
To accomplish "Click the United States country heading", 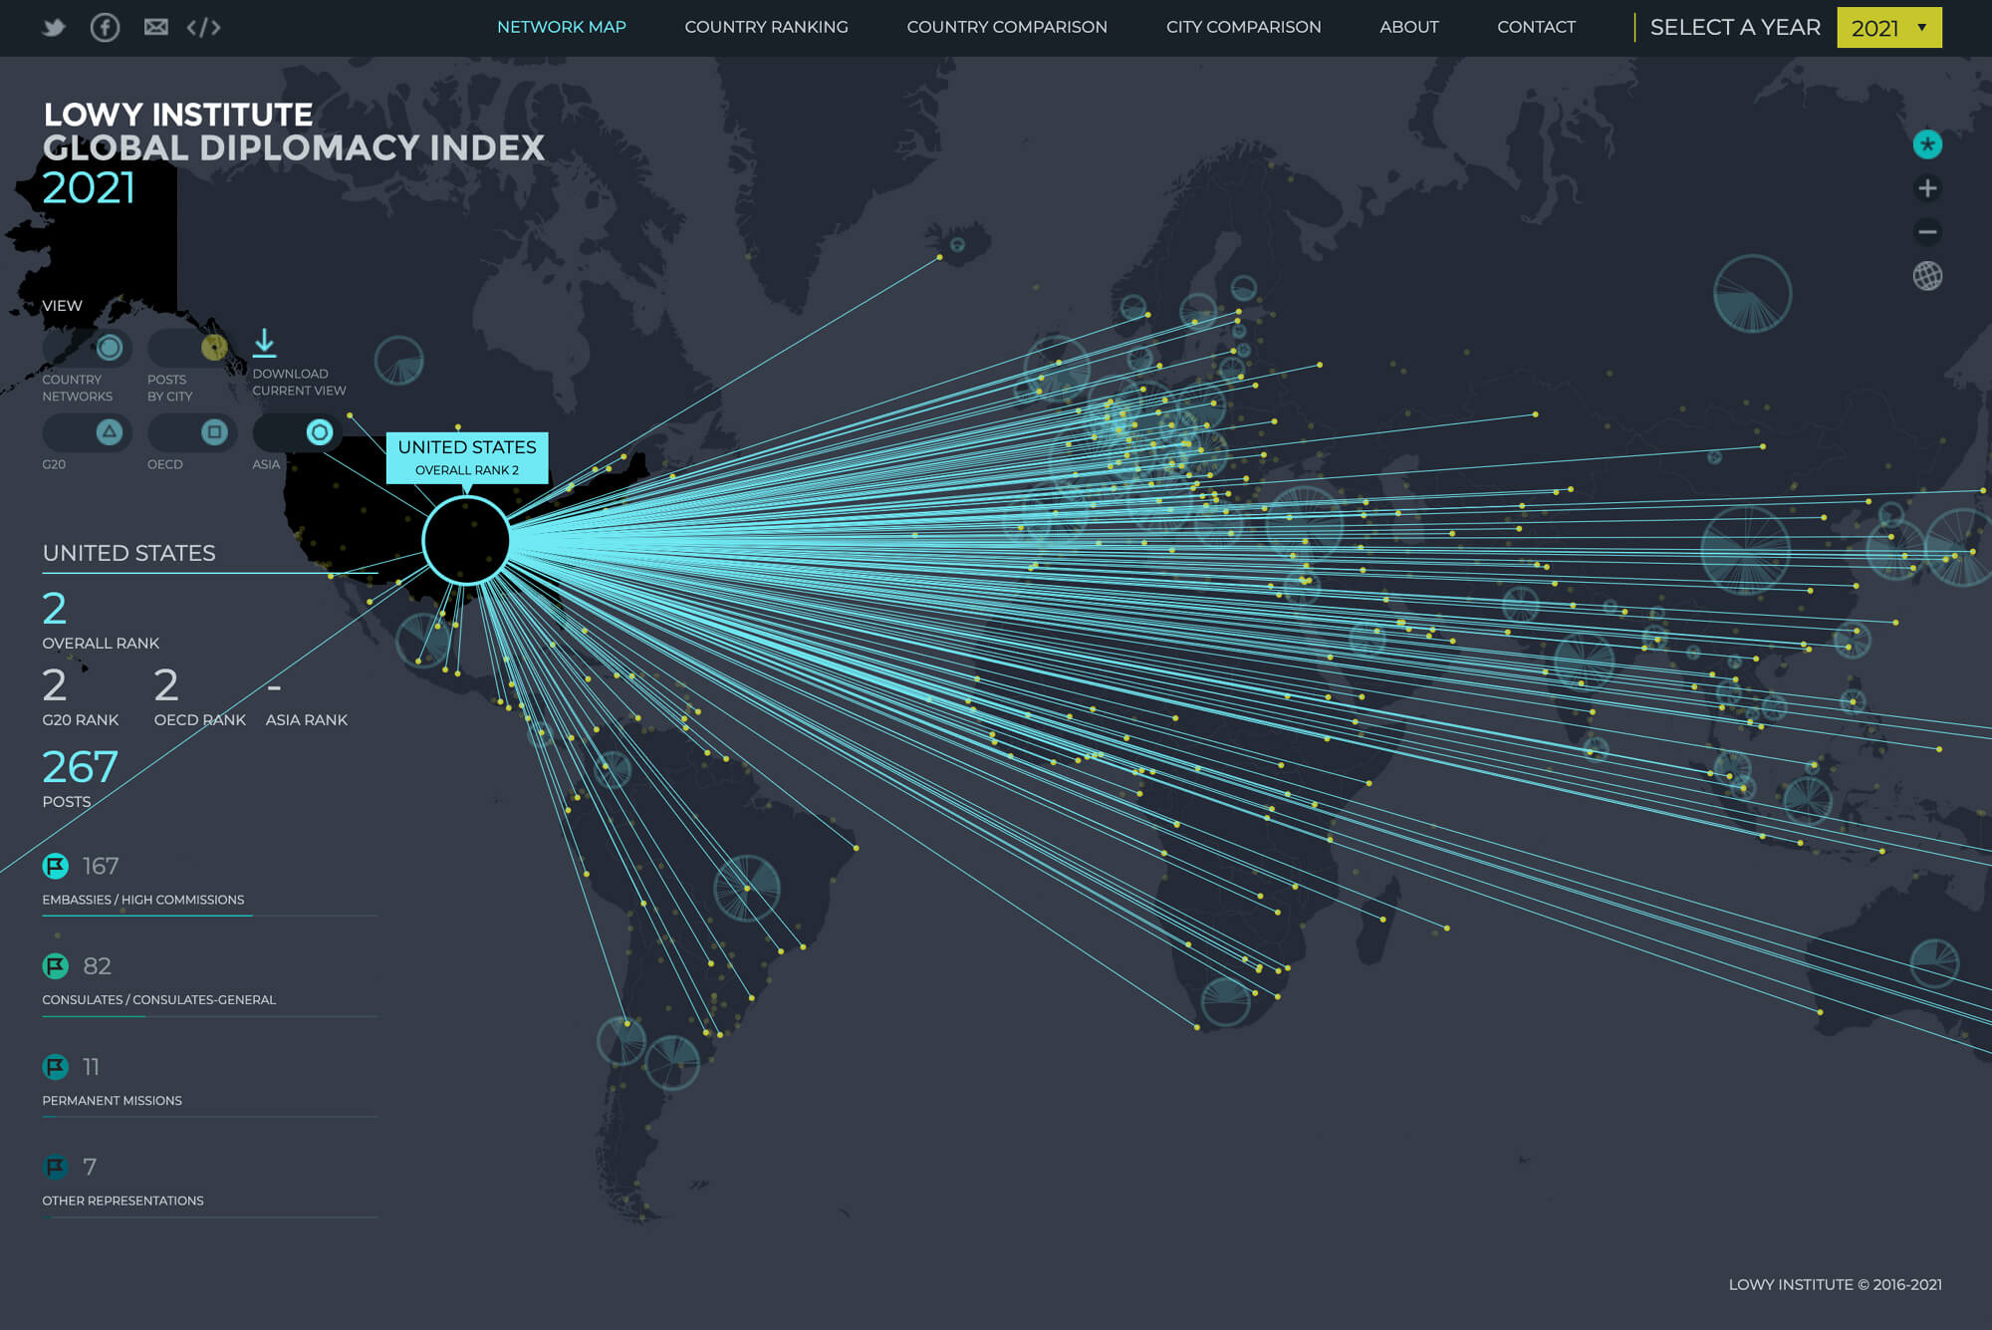I will click(x=128, y=553).
